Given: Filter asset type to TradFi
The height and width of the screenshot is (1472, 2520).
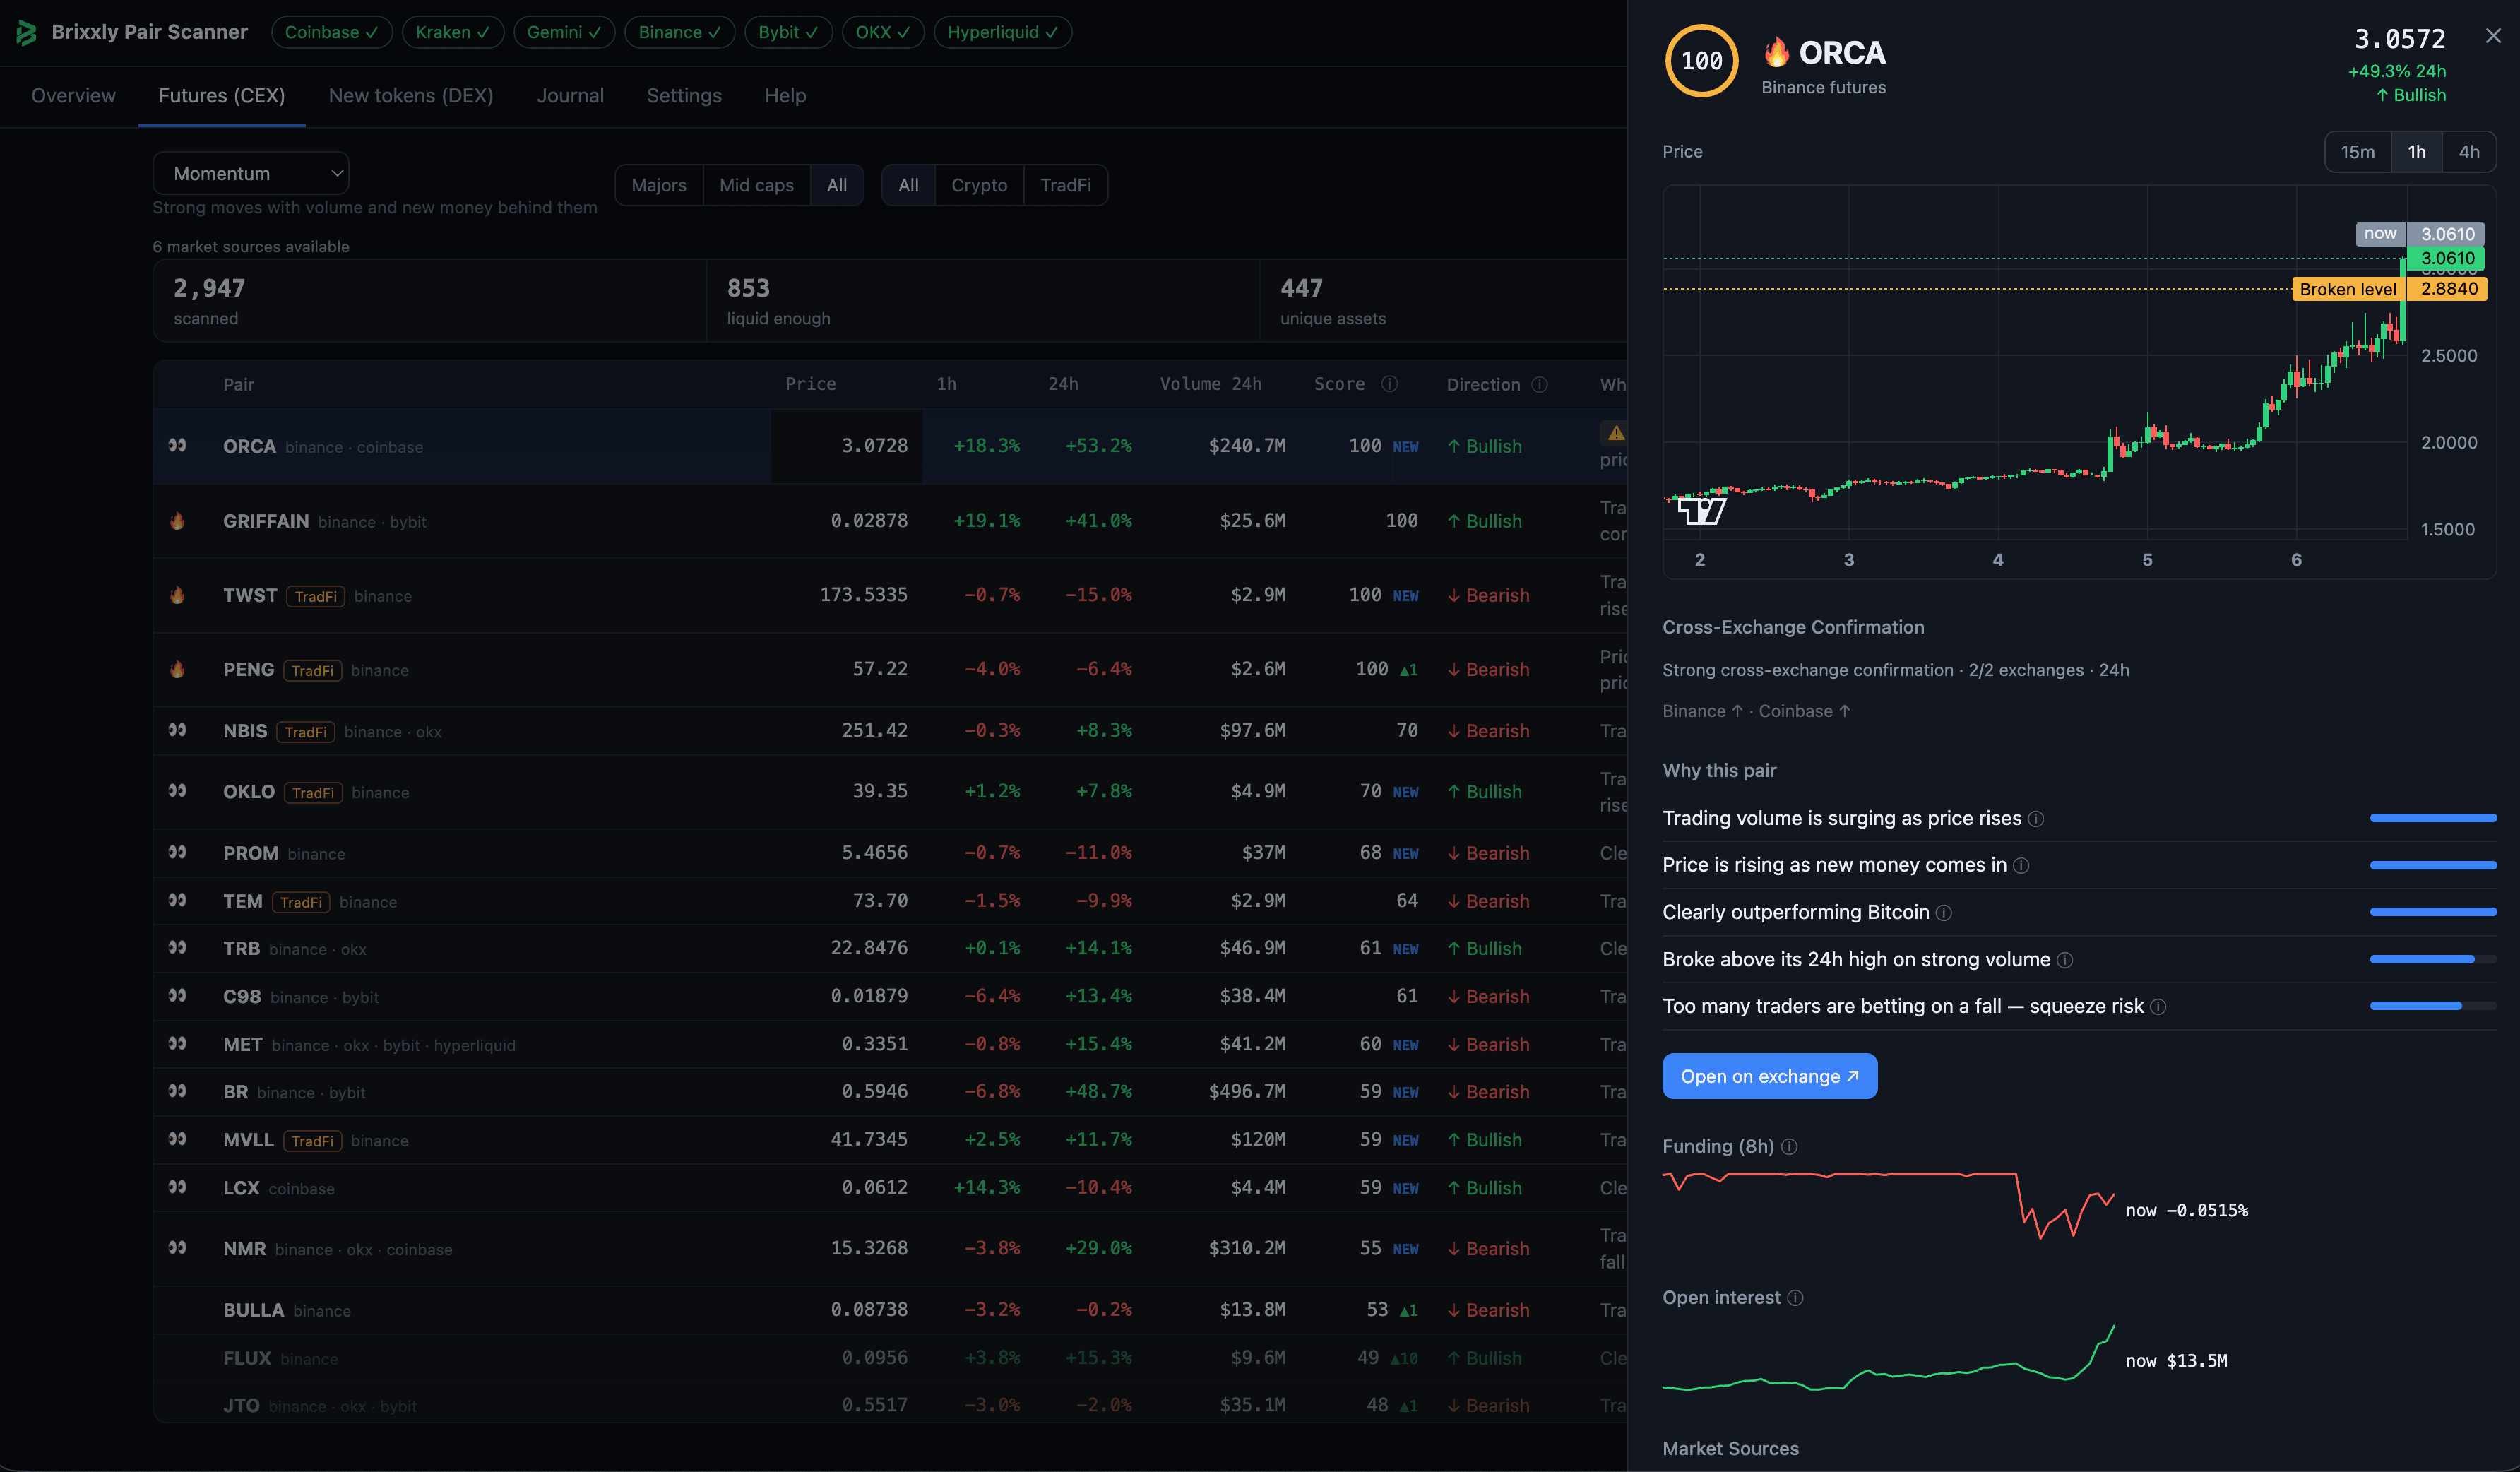Looking at the screenshot, I should (1065, 185).
